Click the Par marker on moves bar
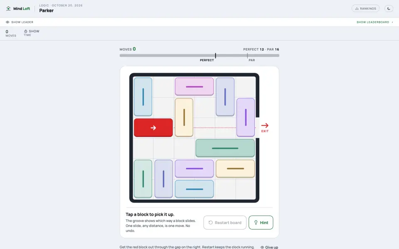The height and width of the screenshot is (249, 399). (x=247, y=56)
